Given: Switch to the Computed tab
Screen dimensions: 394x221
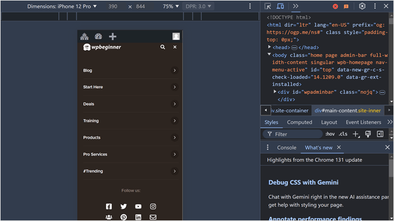Looking at the screenshot, I should tap(300, 122).
